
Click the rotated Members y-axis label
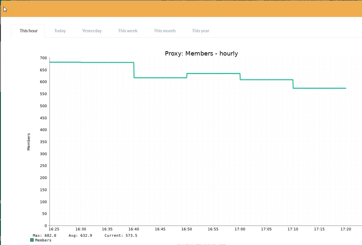click(29, 142)
